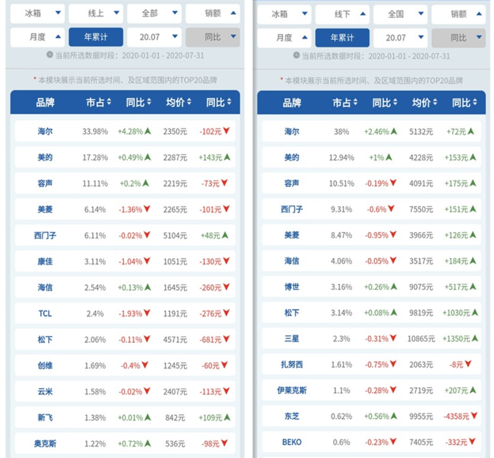Click red down arrow beside -332元

472,441
